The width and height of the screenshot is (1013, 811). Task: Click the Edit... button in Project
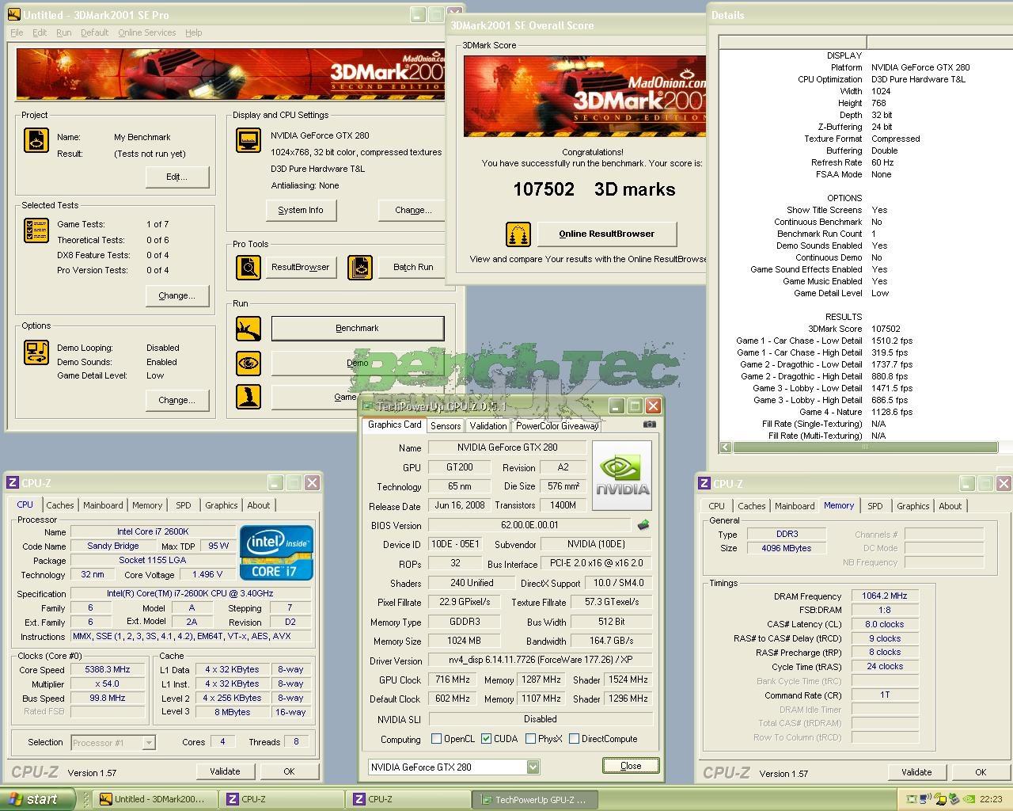176,177
